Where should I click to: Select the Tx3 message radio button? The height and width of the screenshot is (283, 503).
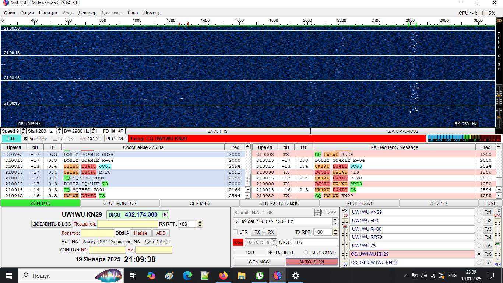(479, 229)
